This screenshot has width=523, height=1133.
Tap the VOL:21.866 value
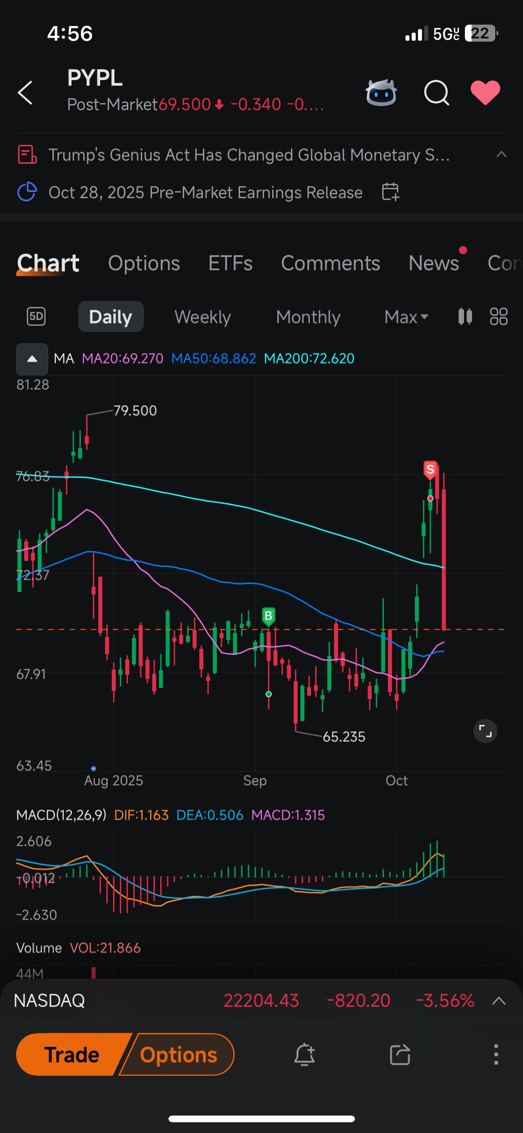click(105, 948)
